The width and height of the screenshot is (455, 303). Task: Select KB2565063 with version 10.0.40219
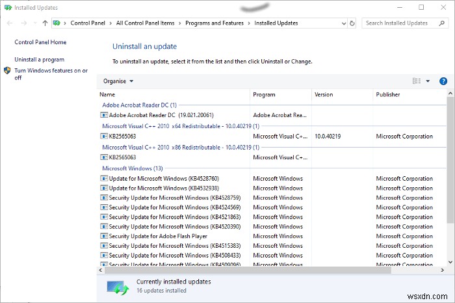pos(122,137)
